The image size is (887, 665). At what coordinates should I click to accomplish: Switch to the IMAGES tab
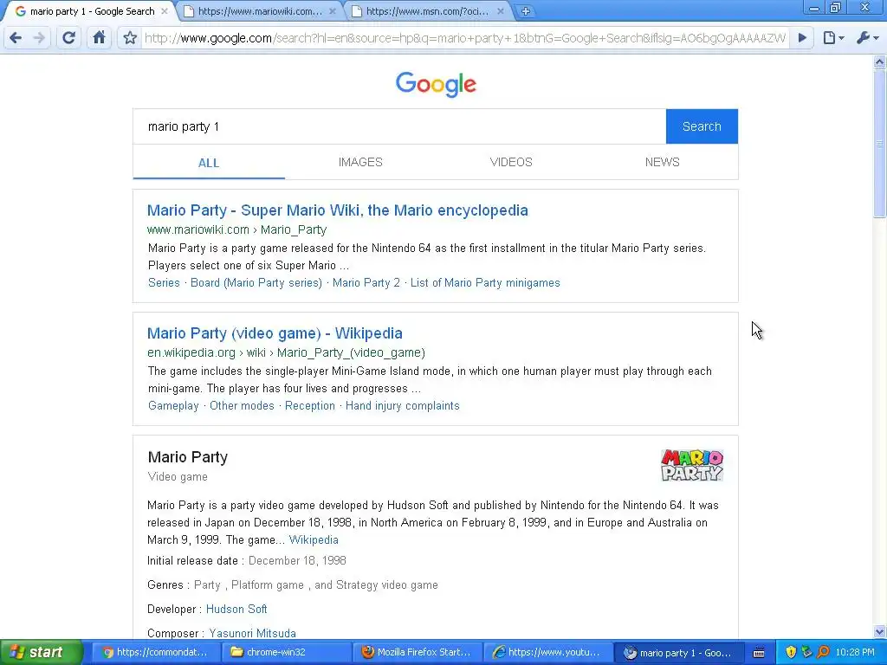pos(360,162)
